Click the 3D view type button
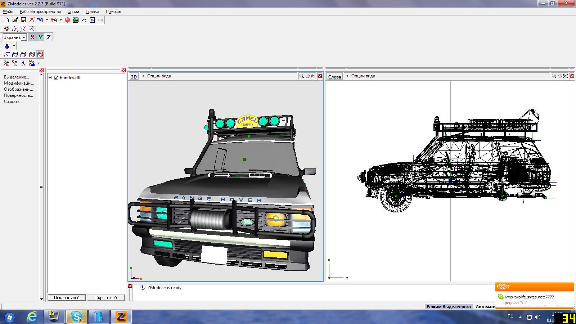The height and width of the screenshot is (324, 576). point(134,77)
